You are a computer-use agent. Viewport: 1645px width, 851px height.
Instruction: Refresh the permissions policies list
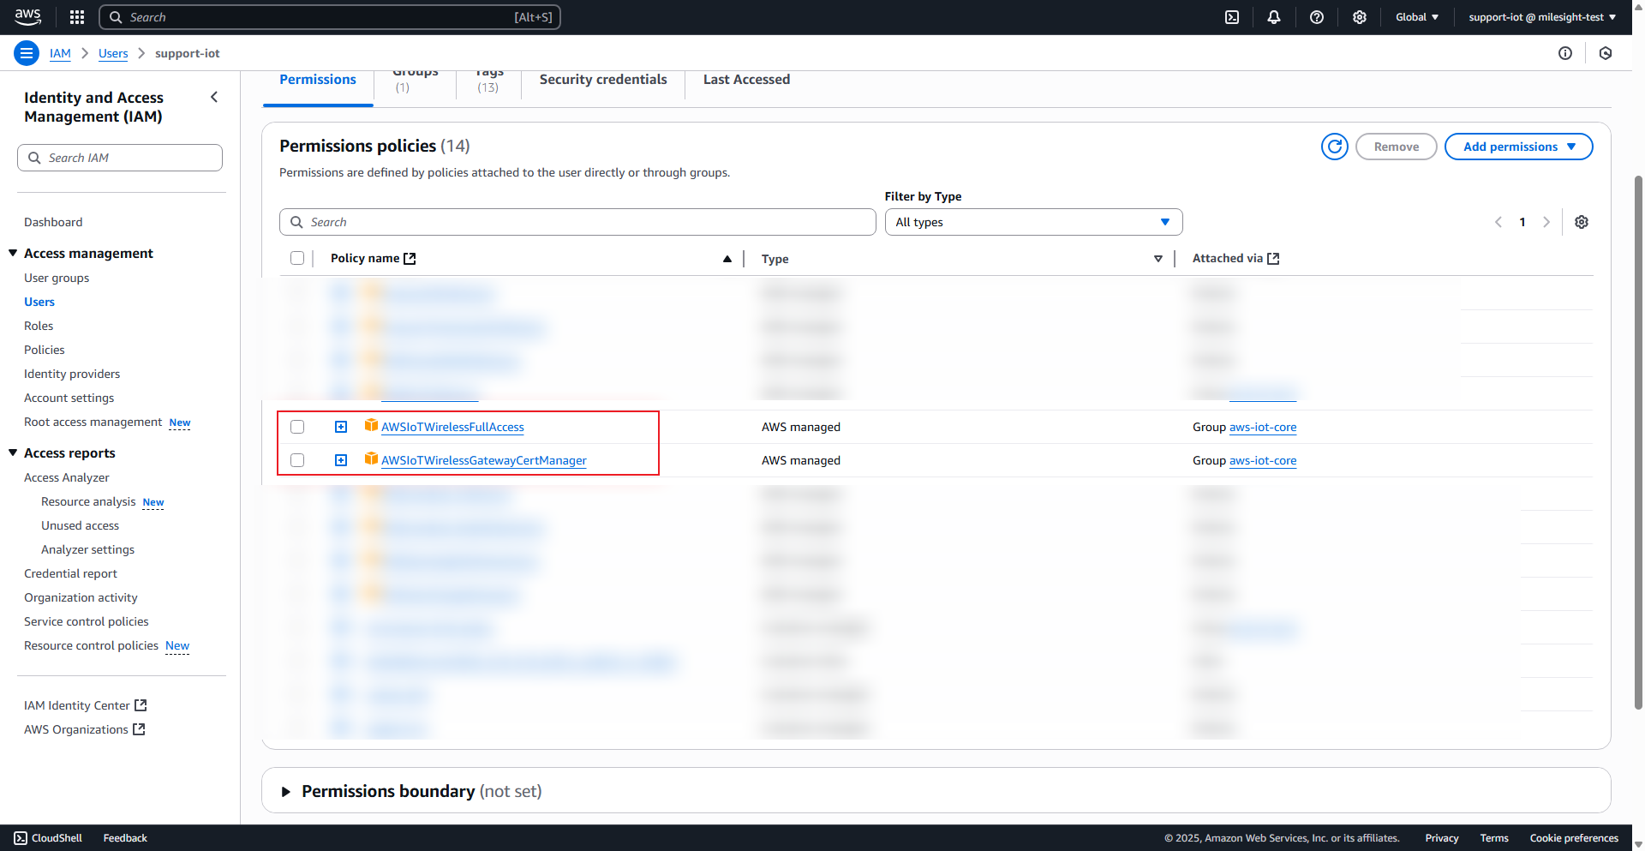pos(1335,147)
